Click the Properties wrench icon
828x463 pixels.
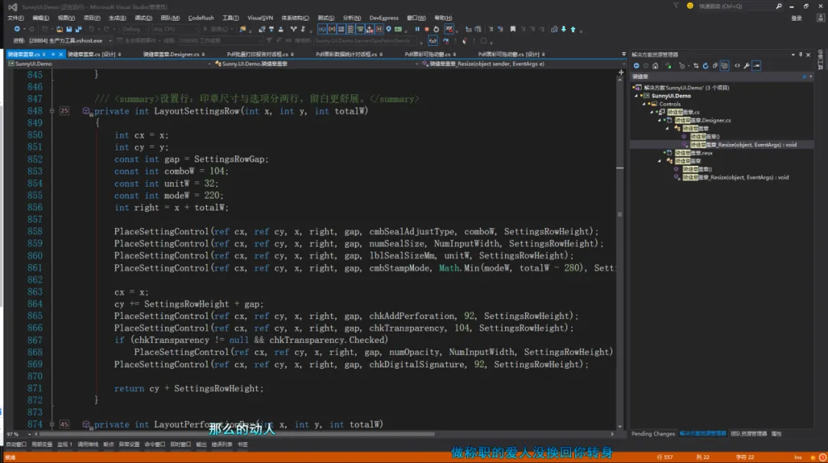click(747, 66)
